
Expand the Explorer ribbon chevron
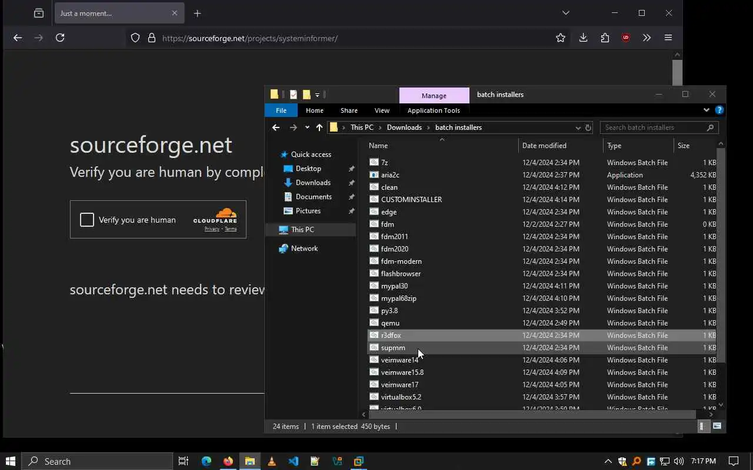pos(707,110)
